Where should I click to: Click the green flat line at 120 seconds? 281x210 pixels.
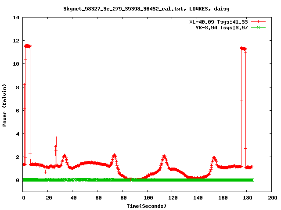coord(172,180)
